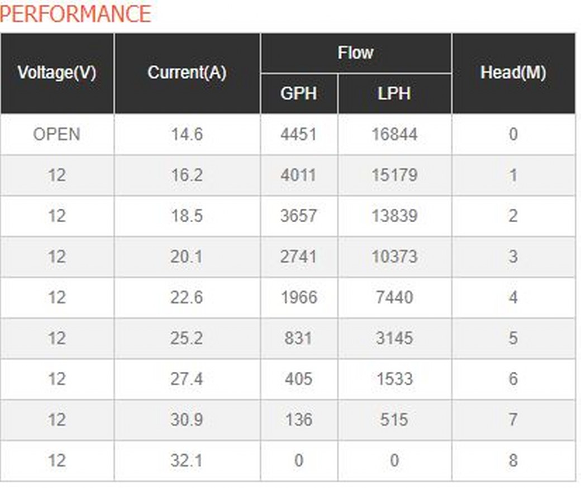
Task: Select the 16844 LPH flow cell
Action: (394, 135)
